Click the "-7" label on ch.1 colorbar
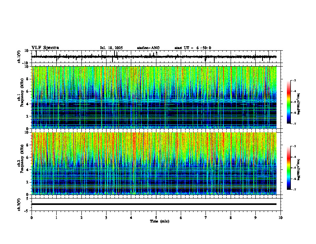The width and height of the screenshot is (316, 244). [294, 124]
